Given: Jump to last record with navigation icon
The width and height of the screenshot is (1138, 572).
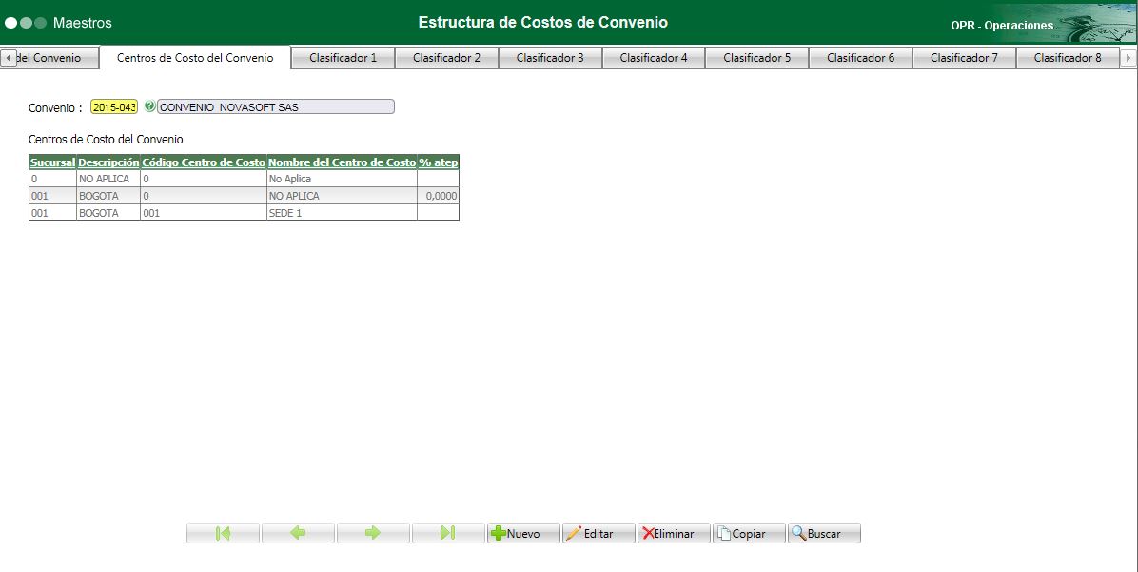Looking at the screenshot, I should tap(447, 532).
